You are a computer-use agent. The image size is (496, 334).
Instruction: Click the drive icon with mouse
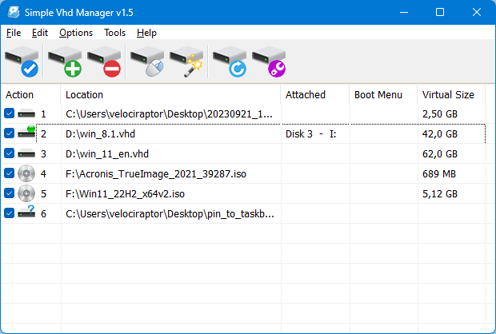[147, 62]
